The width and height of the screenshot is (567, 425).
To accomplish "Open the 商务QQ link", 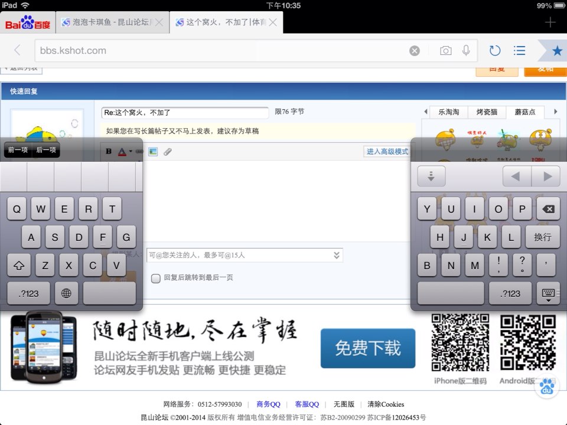I will click(268, 404).
